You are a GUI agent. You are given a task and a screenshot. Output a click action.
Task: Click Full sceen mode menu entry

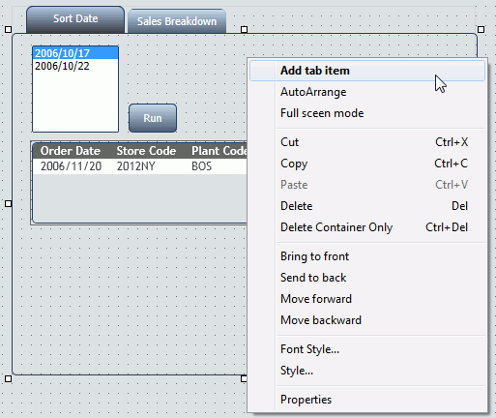(x=367, y=113)
